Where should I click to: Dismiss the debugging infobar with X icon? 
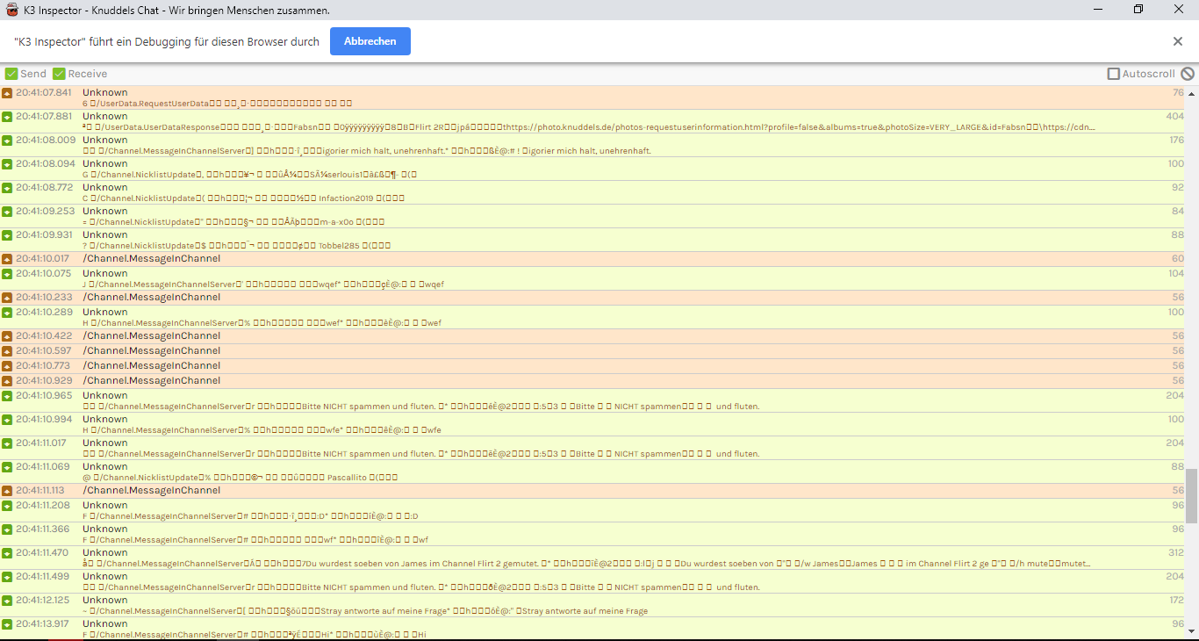click(x=1178, y=41)
